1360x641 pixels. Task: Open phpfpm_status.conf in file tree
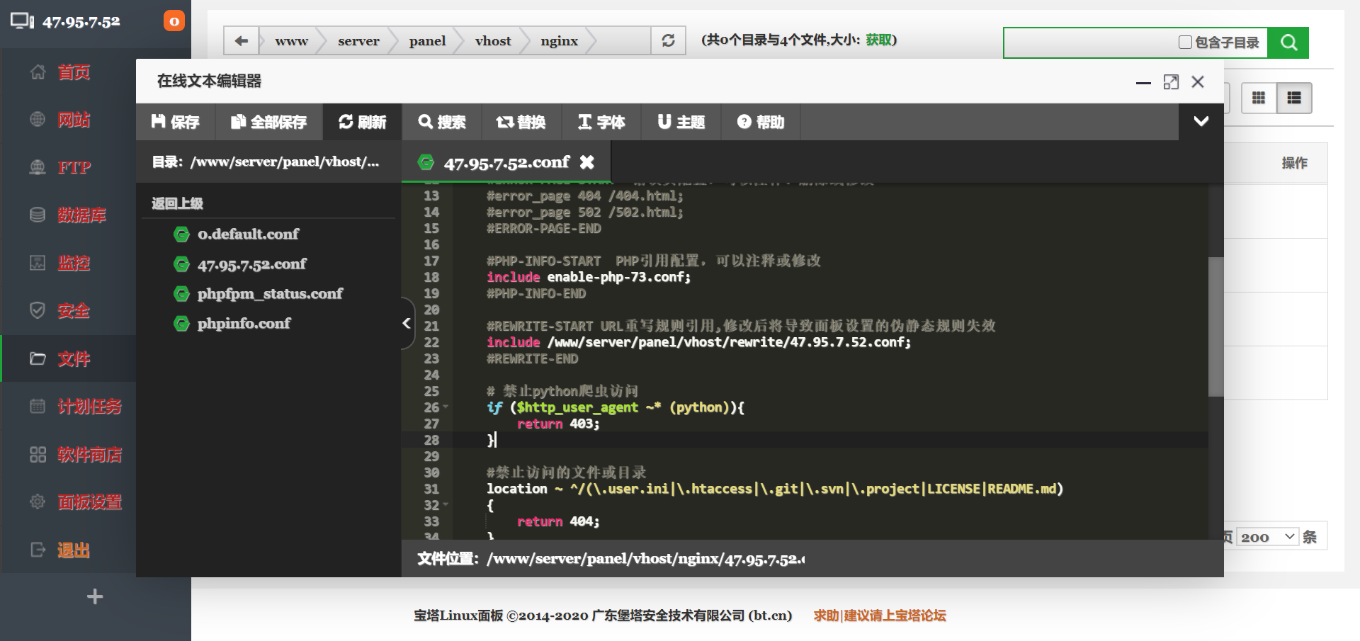pyautogui.click(x=270, y=293)
